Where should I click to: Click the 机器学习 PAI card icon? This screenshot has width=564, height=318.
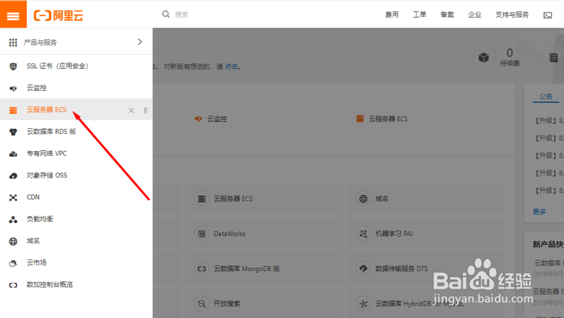coord(363,234)
